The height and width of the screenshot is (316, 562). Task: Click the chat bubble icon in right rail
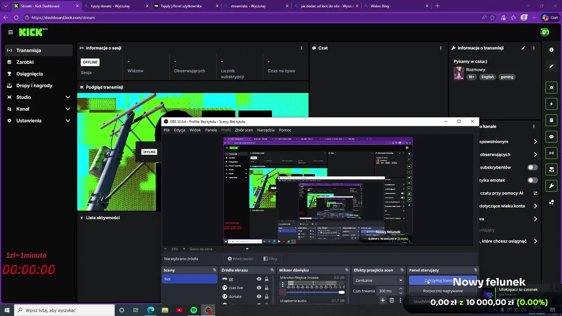[551, 137]
